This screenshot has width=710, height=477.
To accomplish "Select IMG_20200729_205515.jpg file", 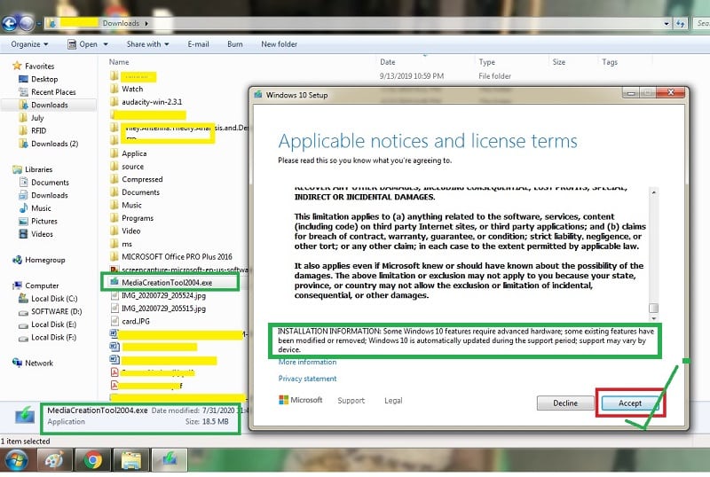I will point(163,309).
